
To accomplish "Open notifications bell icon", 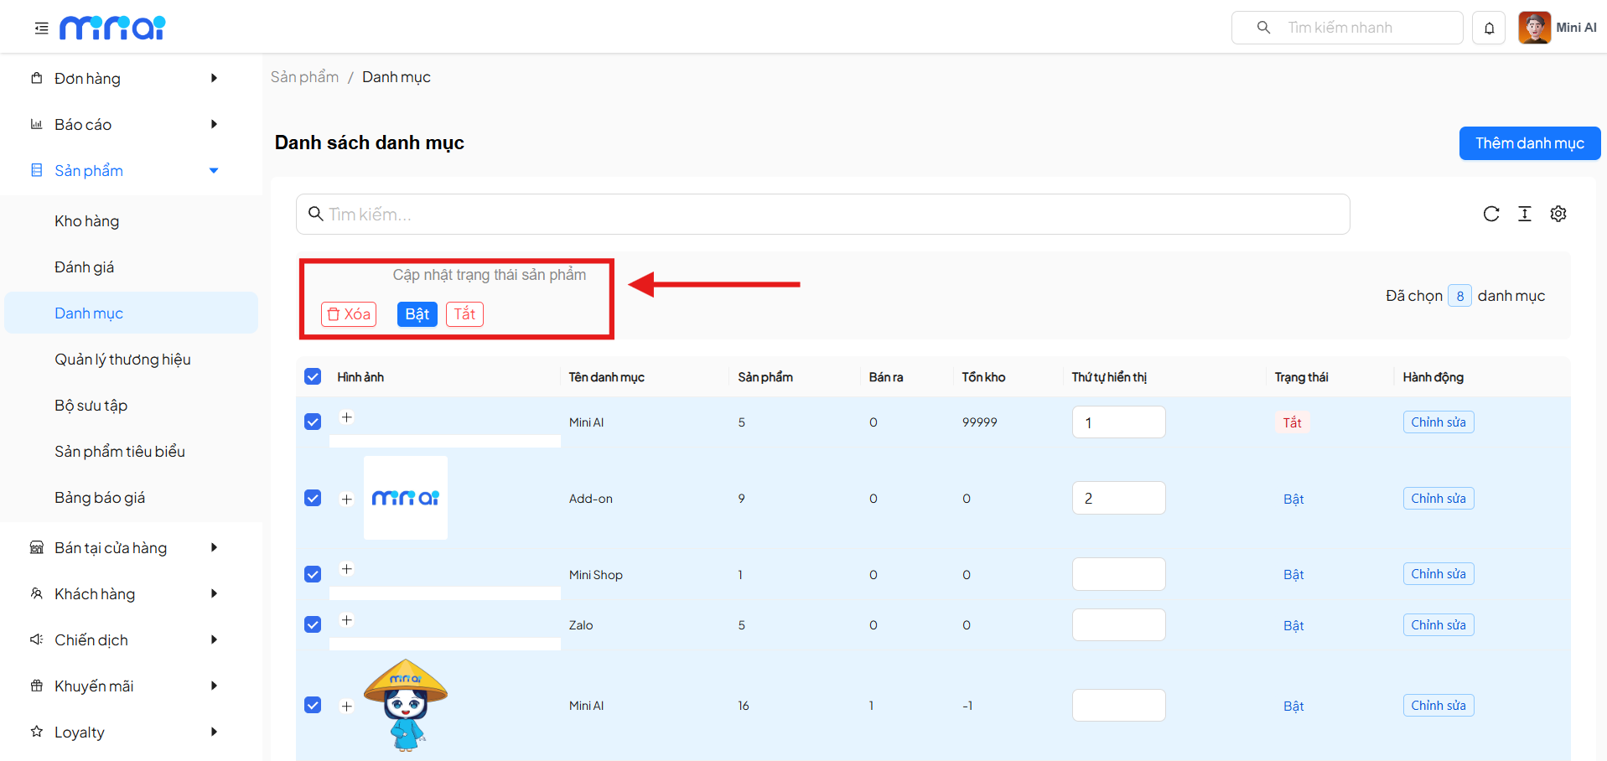I will [1489, 28].
